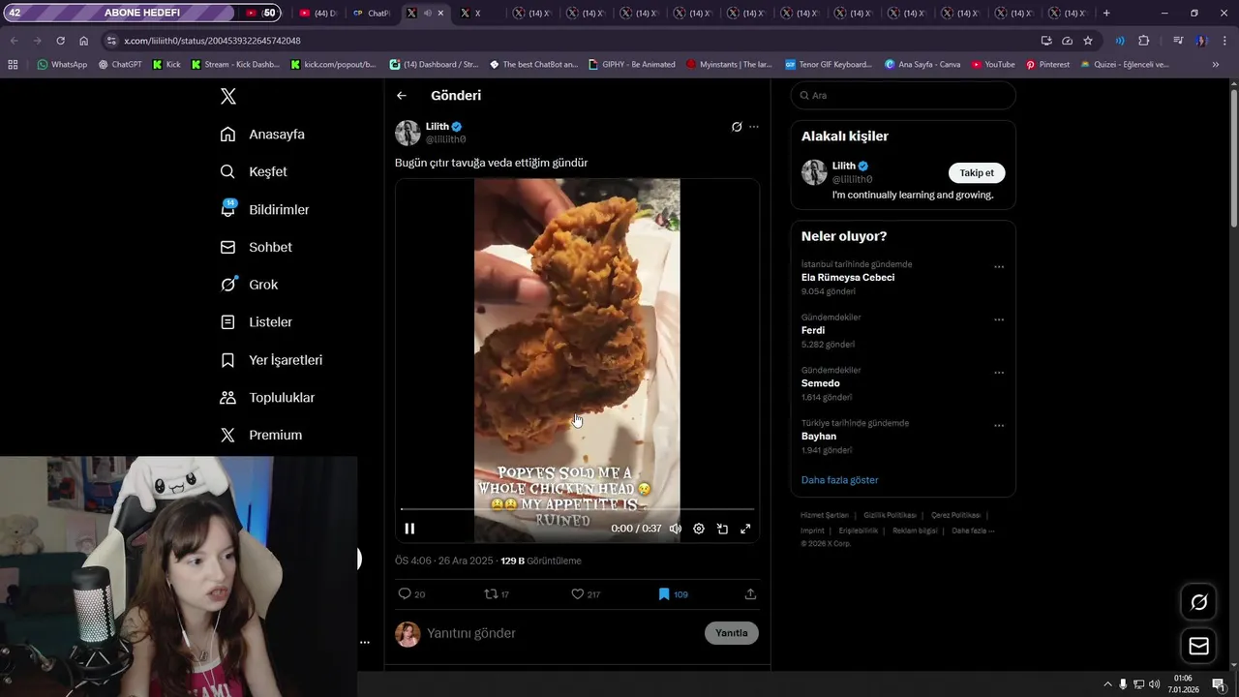Open Ela Rümeysa Cebeci trend
The image size is (1239, 697).
click(x=848, y=278)
